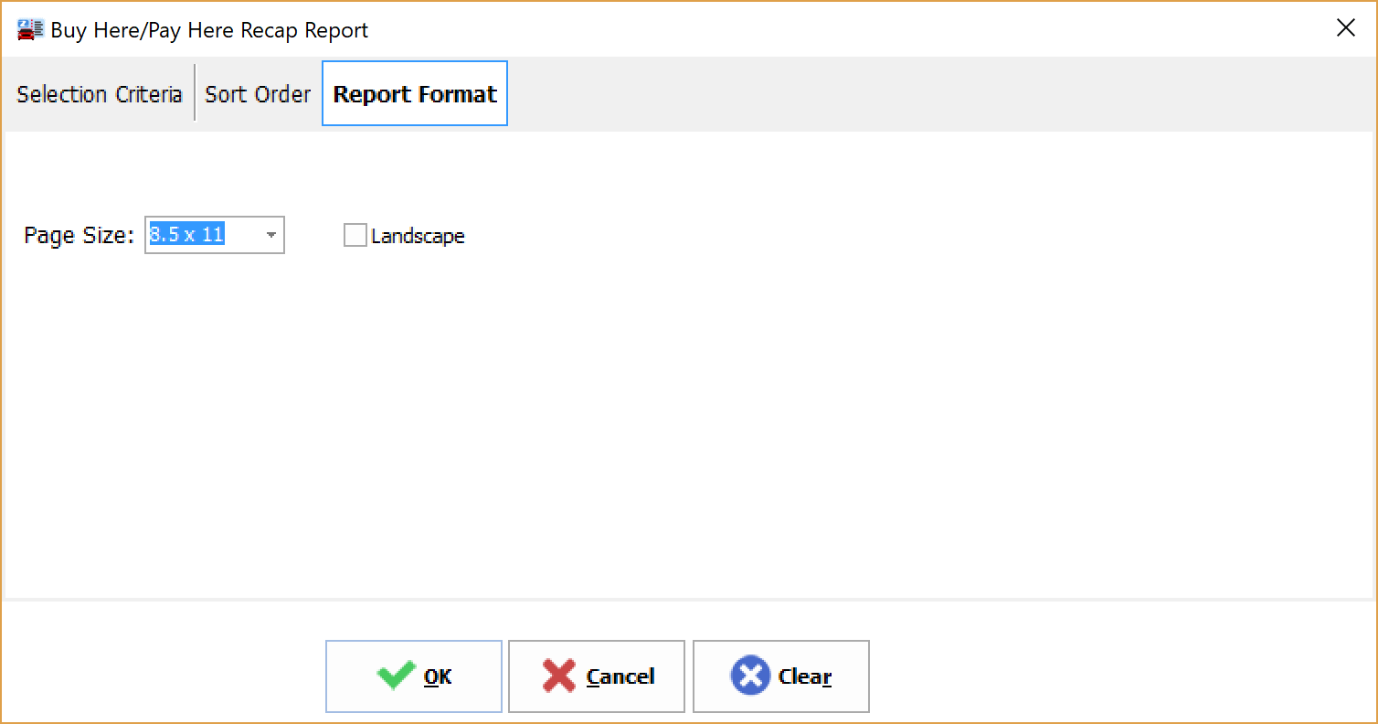Enable the Landscape checkbox
Viewport: 1378px width, 724px height.
click(355, 236)
